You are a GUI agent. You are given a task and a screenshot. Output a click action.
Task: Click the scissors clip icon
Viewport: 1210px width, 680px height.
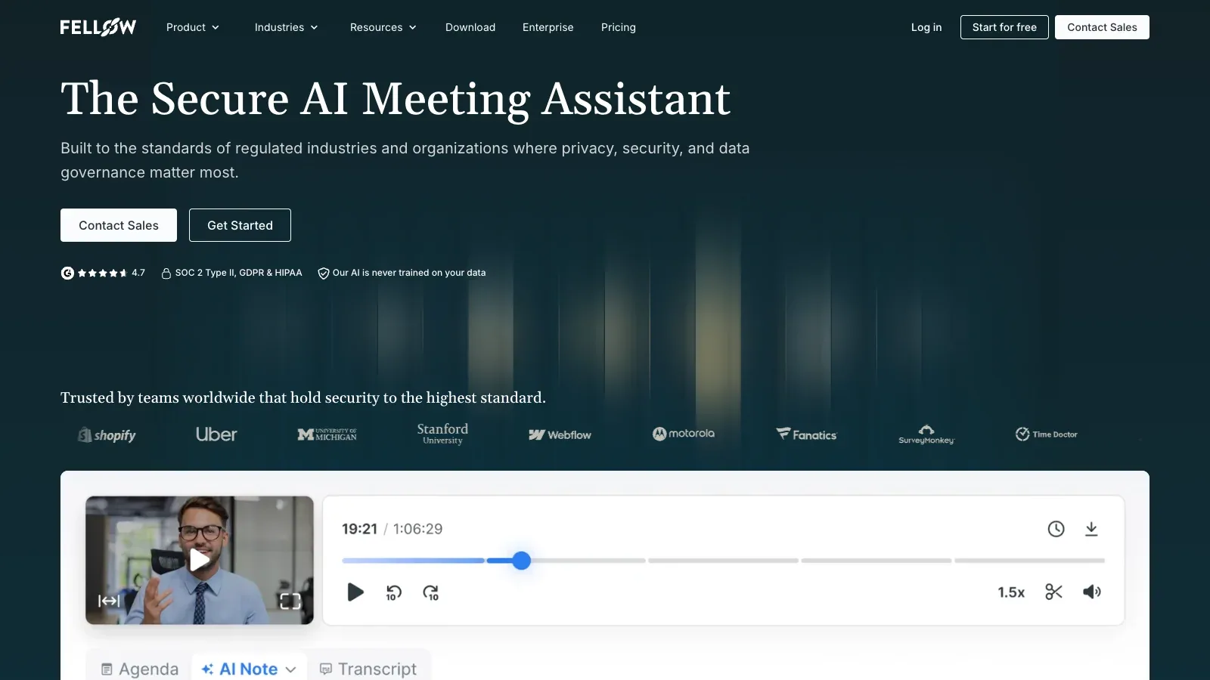tap(1053, 592)
